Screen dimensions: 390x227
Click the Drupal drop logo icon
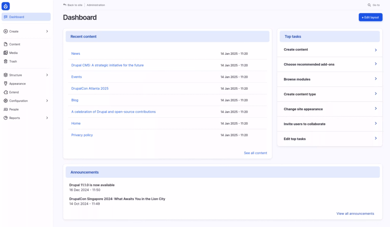[6, 6]
